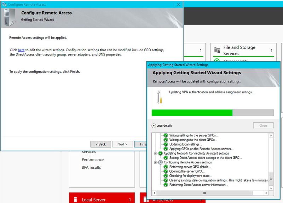Viewport: 283px width, 203px height.
Task: Select the 'Configuring Remote Access settings' row
Action: click(x=188, y=162)
